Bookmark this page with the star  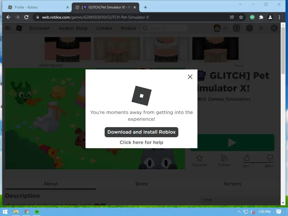(x=241, y=17)
